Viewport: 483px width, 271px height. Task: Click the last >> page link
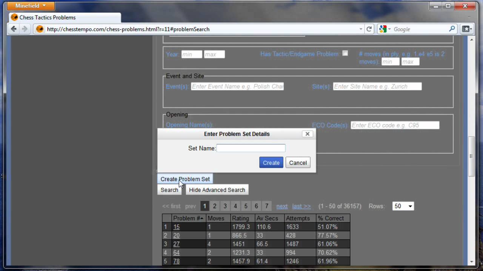pos(301,206)
